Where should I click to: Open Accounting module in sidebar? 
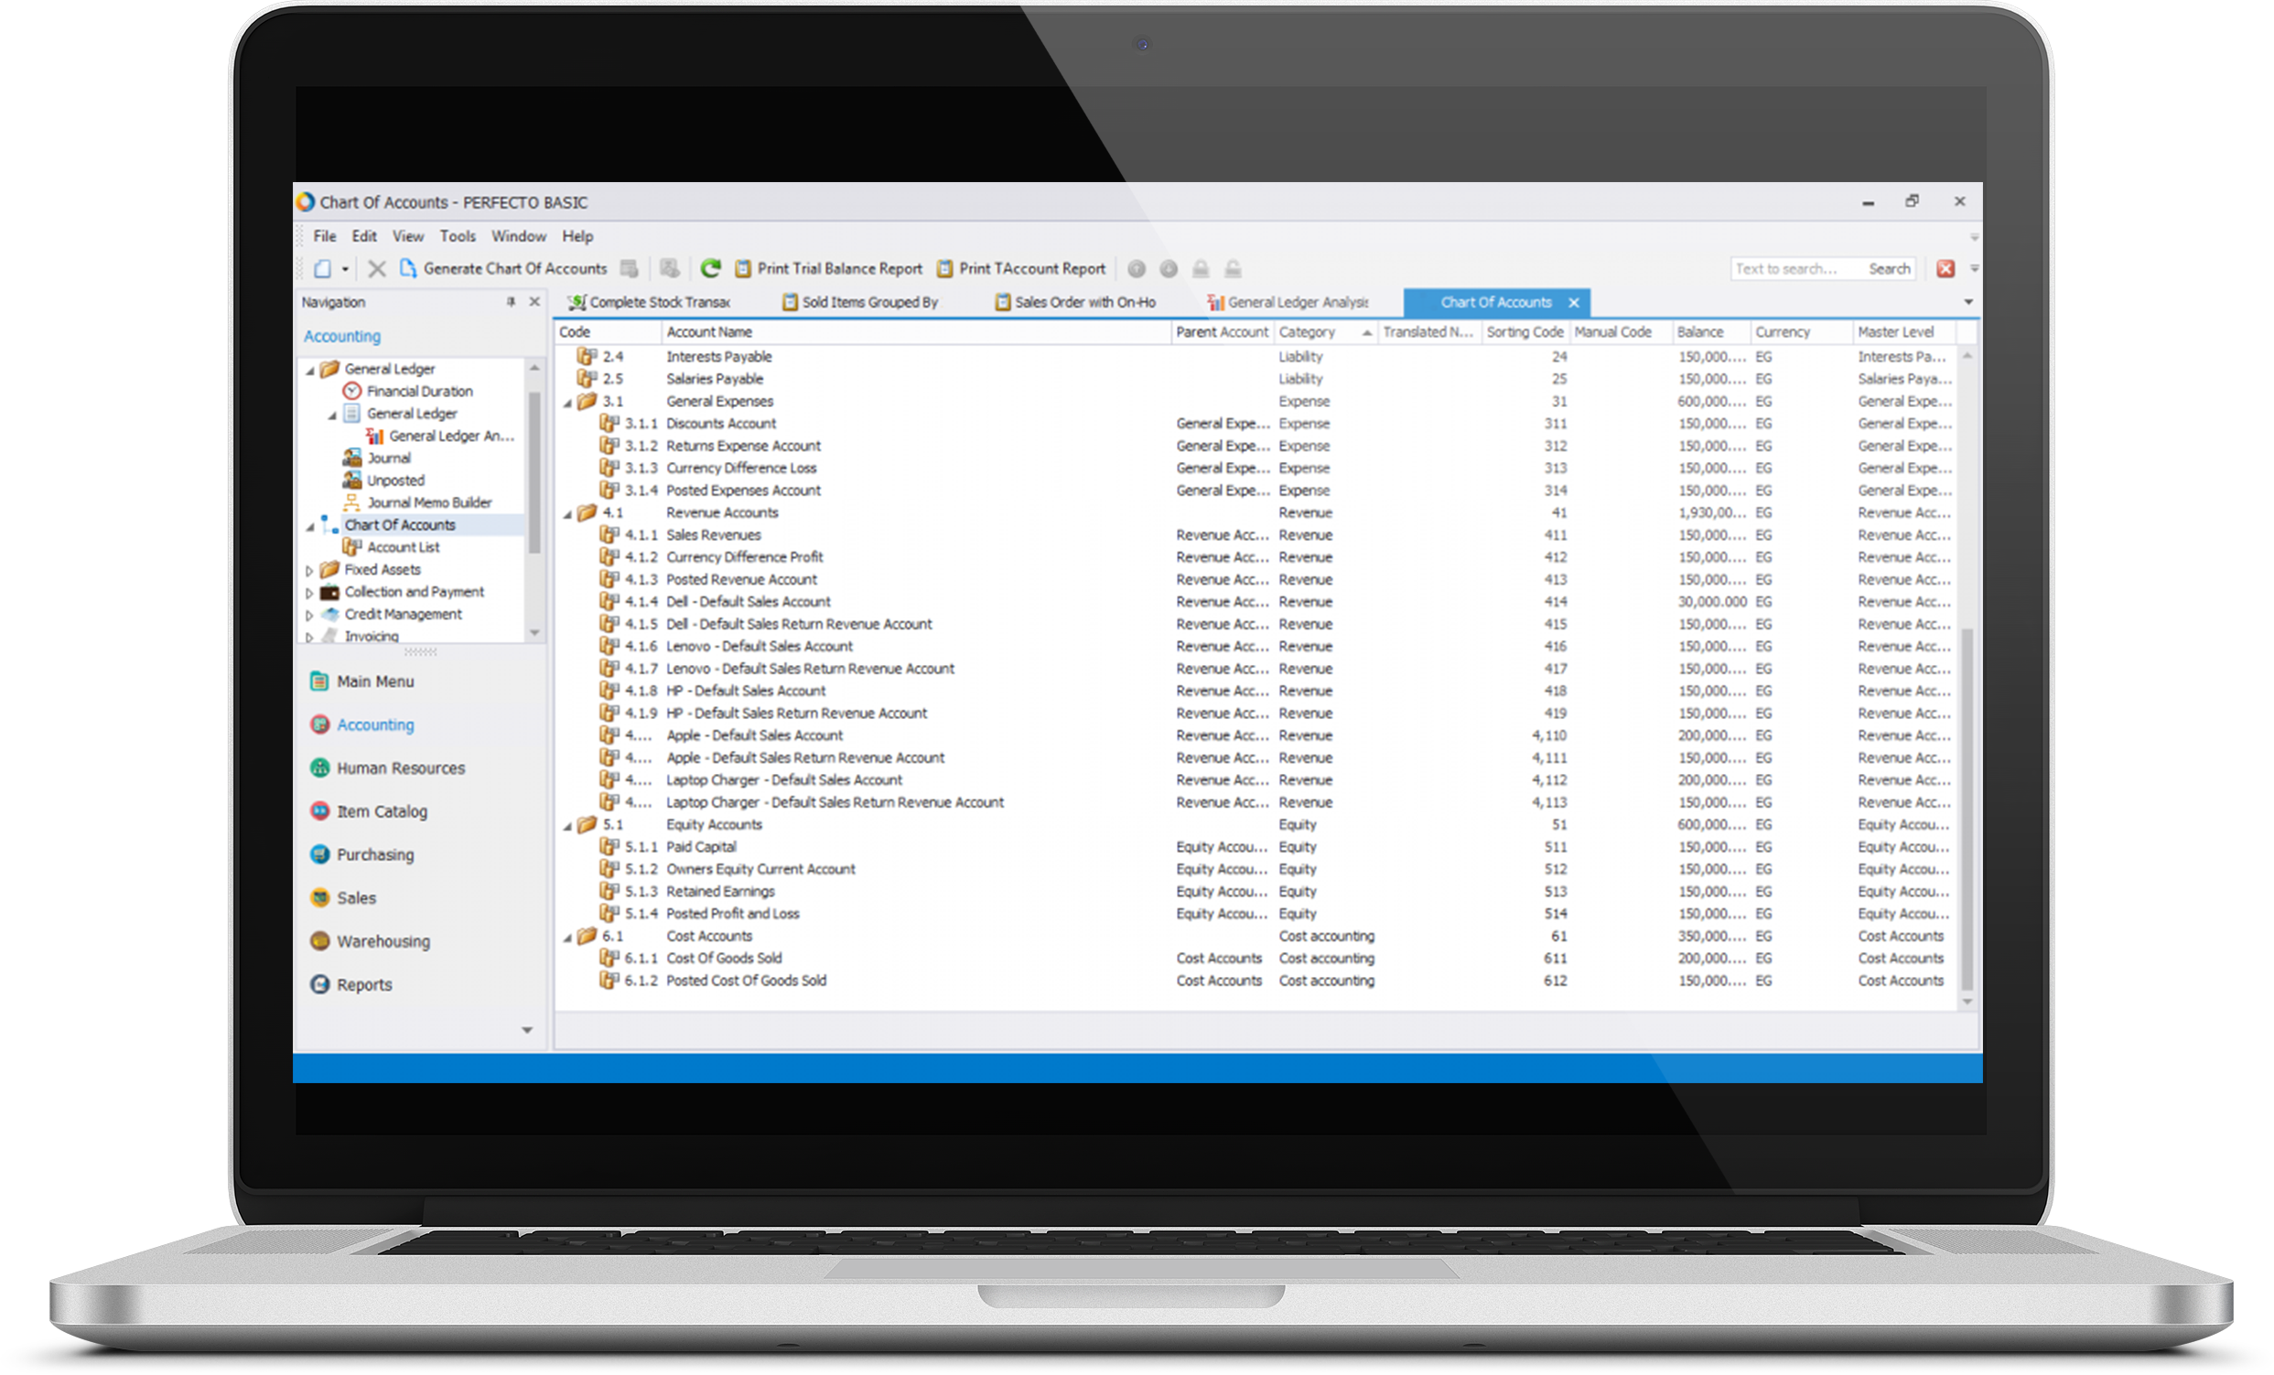pos(374,725)
